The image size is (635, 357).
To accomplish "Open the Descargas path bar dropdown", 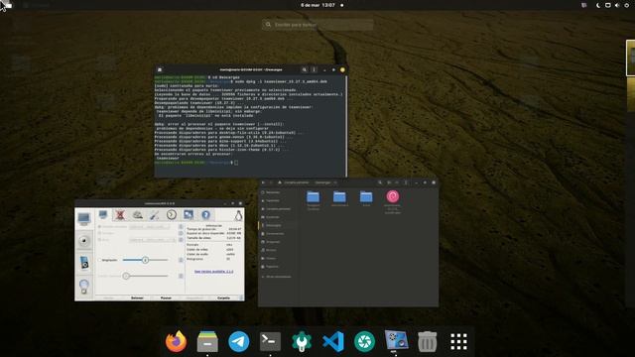I will click(335, 182).
